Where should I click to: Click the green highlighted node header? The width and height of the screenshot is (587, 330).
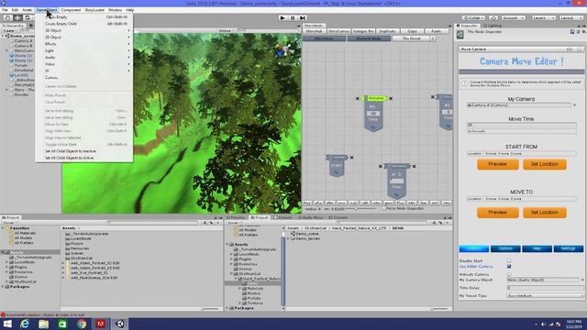(x=374, y=98)
